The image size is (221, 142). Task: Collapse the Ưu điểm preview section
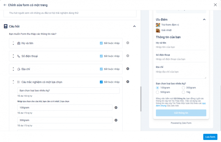point(204,20)
